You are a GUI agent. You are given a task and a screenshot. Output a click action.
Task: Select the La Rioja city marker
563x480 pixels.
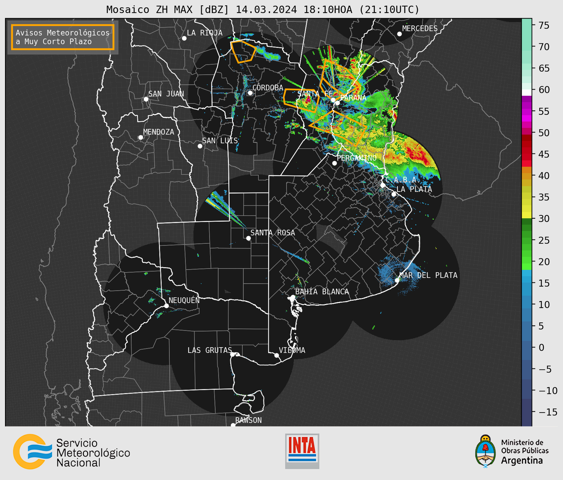click(x=184, y=38)
